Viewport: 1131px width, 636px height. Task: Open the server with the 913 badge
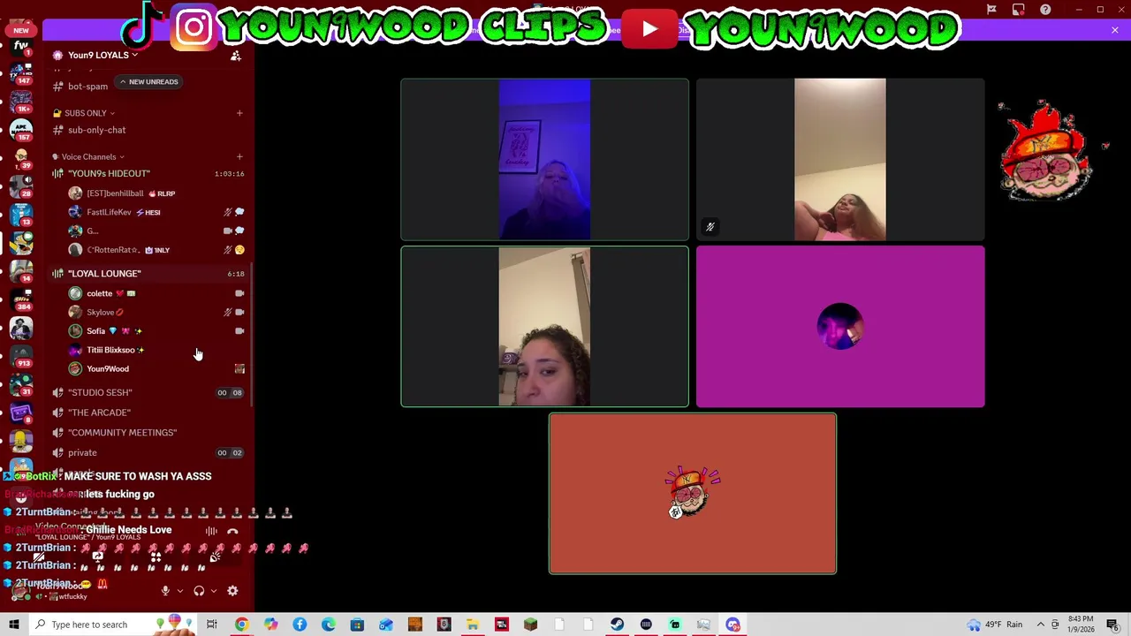(21, 357)
